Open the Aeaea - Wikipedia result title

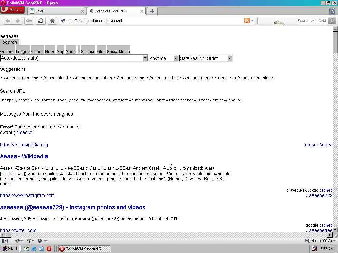[x=24, y=156]
